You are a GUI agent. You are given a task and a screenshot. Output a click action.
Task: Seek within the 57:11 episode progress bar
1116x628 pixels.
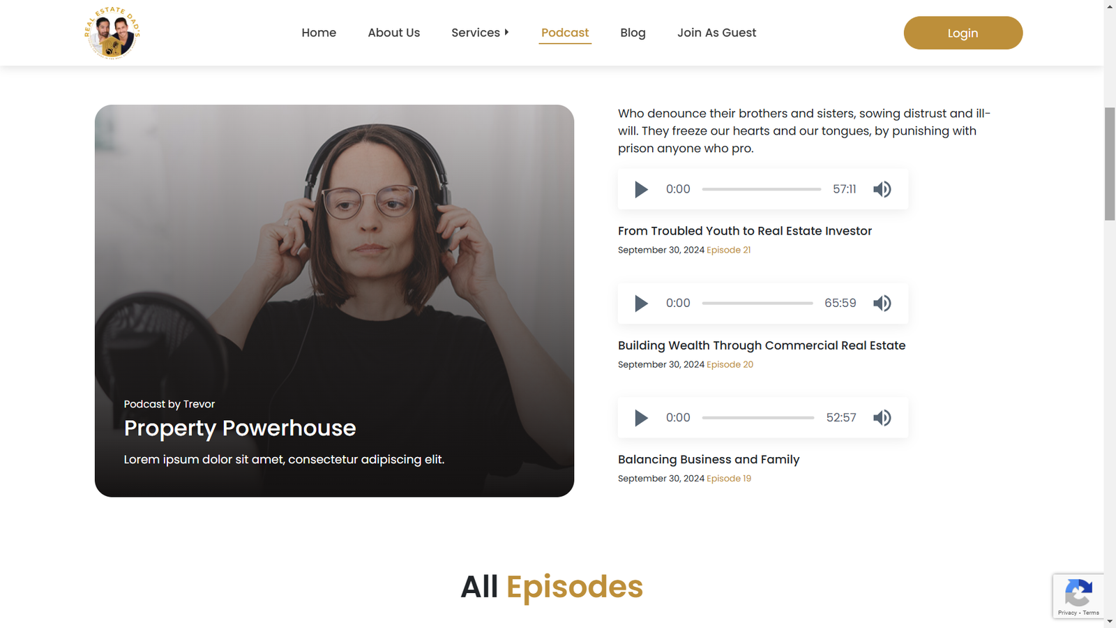[x=762, y=189]
